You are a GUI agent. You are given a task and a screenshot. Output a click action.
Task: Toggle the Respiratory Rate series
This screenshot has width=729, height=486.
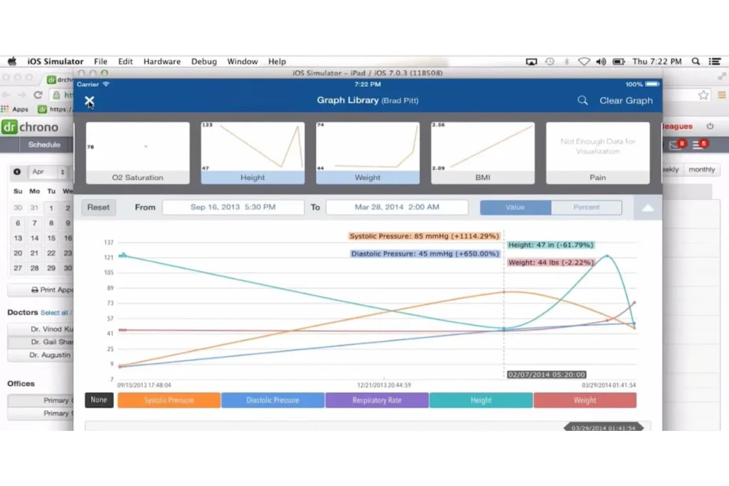point(377,400)
